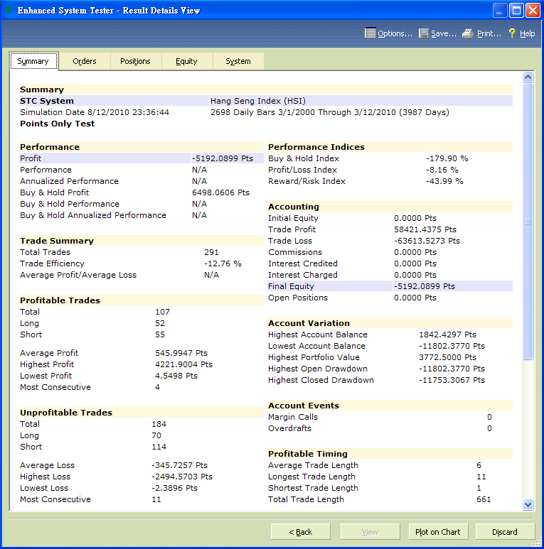The width and height of the screenshot is (544, 549).
Task: Click Buy & Hold Profit value 6498.0606 Pts
Action: click(221, 192)
